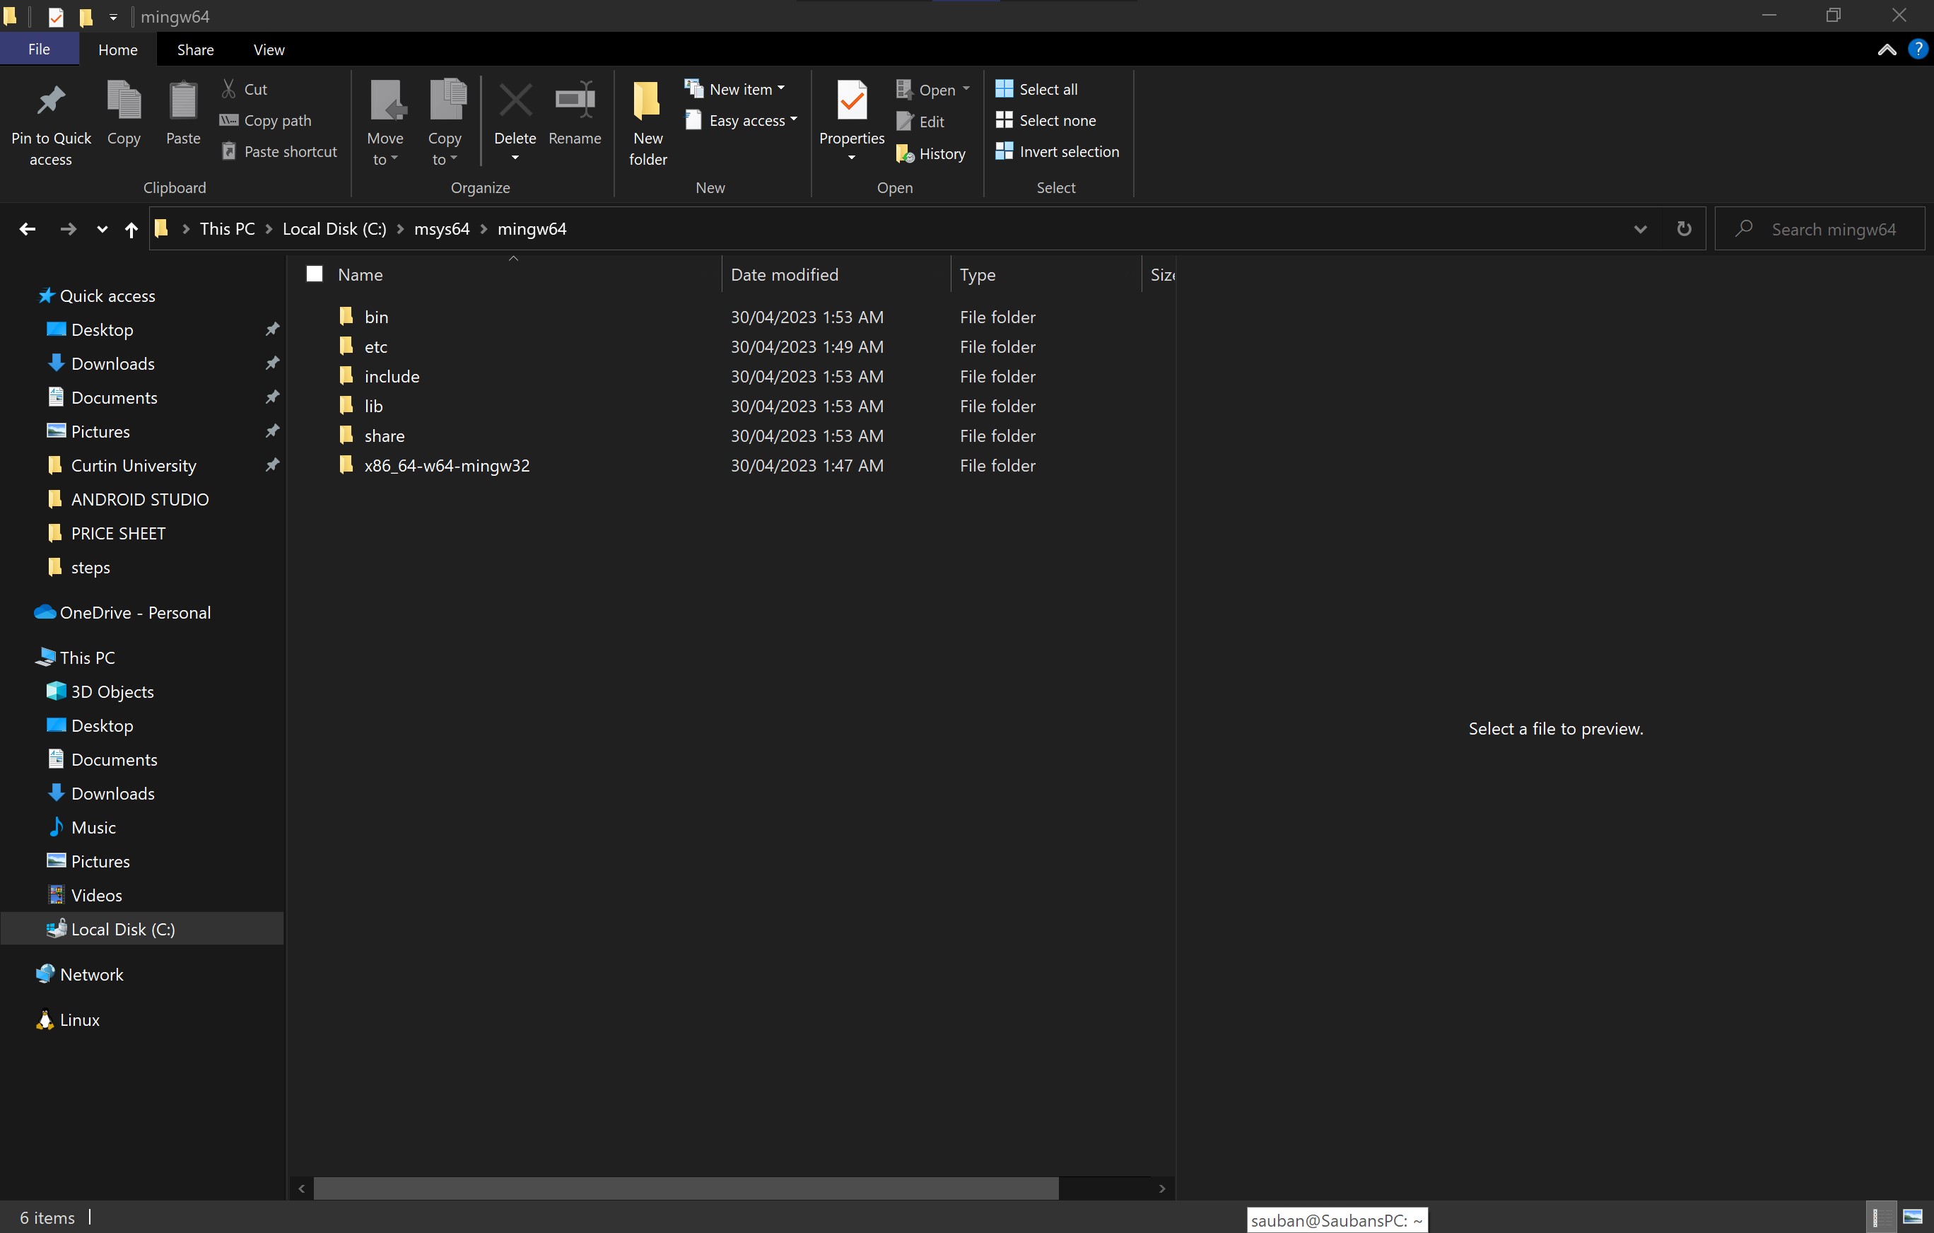This screenshot has height=1233, width=1934.
Task: Click horizontal scrollbar left arrow
Action: pyautogui.click(x=301, y=1189)
